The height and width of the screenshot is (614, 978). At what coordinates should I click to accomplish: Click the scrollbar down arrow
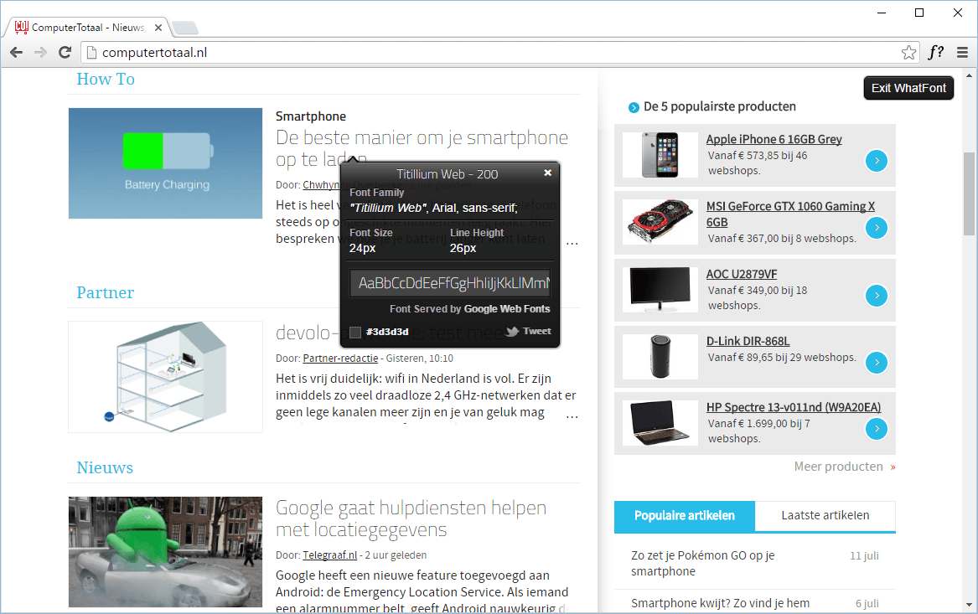click(970, 605)
